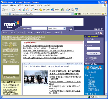Image resolution: width=108 pixels, height=99 pixels.
Task: Open the Search magnifier toolbar button
Action: pos(34,10)
